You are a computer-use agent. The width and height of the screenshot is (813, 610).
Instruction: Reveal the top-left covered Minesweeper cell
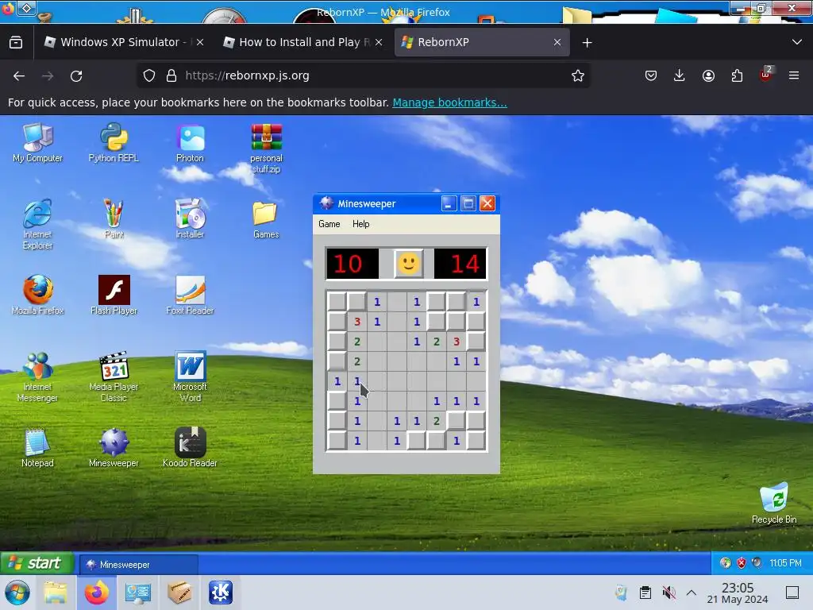click(337, 301)
